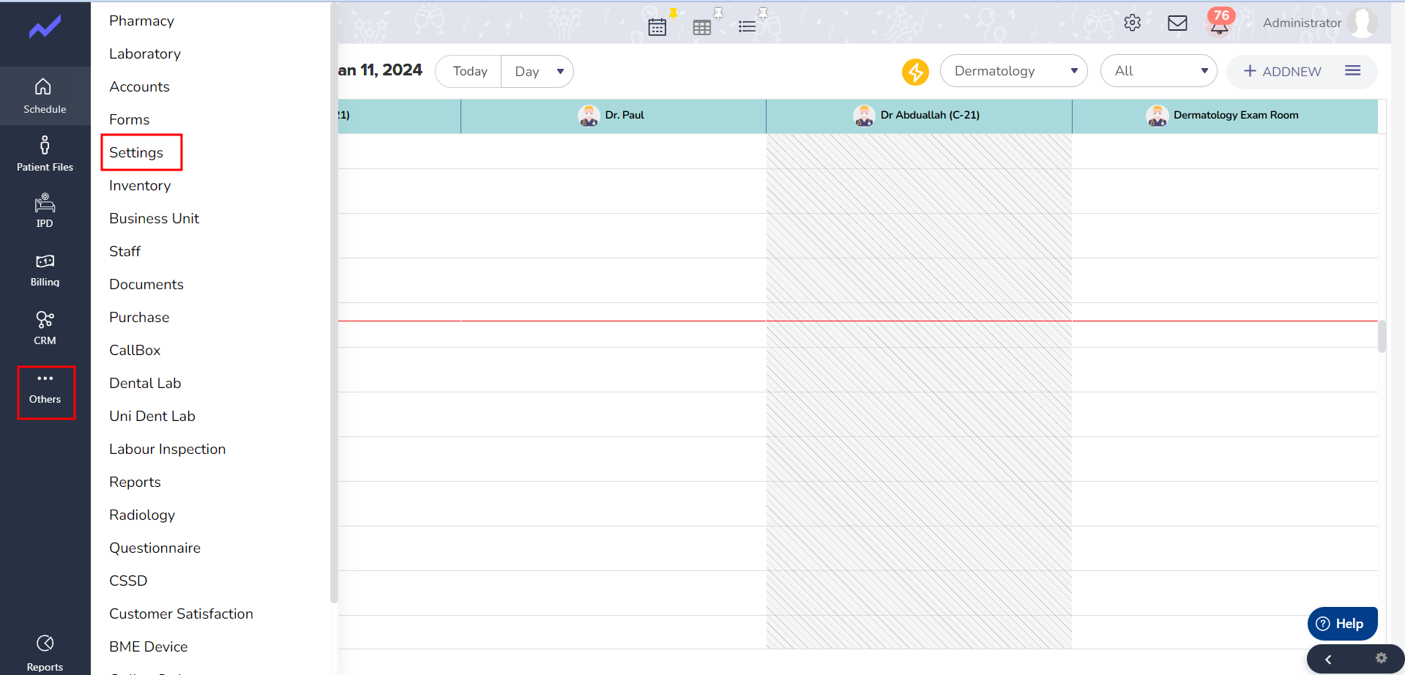
Task: Click the Dr. Paul column header
Action: (614, 116)
